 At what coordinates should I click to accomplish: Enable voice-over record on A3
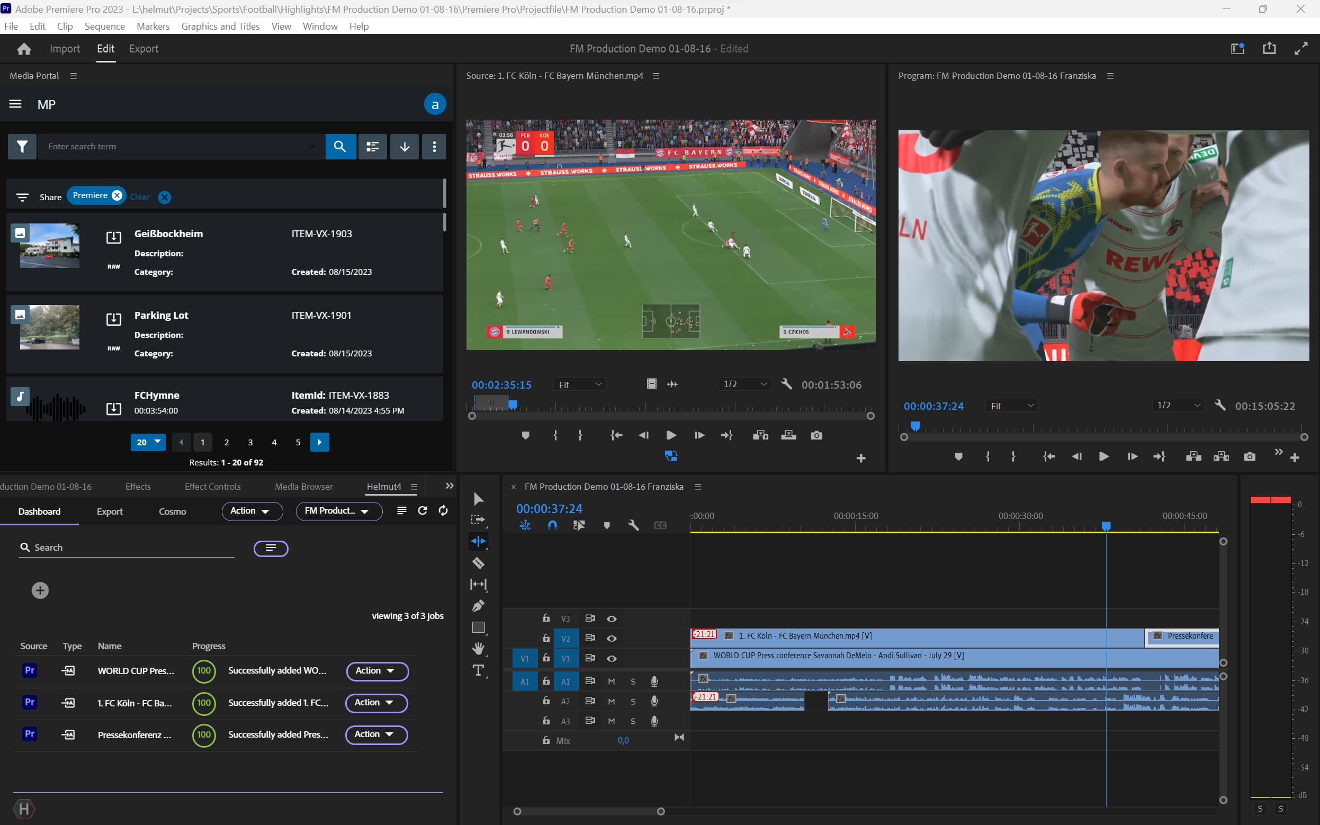[x=654, y=721]
